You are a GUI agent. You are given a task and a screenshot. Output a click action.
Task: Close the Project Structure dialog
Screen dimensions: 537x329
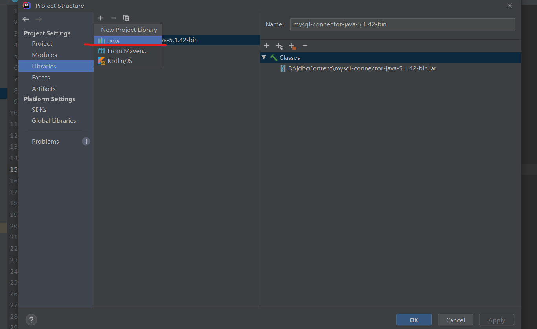510,6
